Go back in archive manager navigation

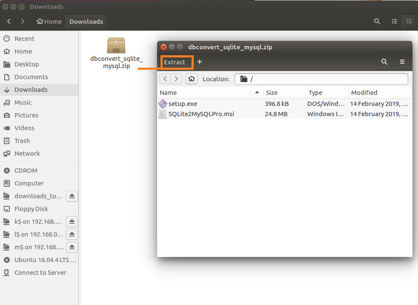pyautogui.click(x=165, y=79)
